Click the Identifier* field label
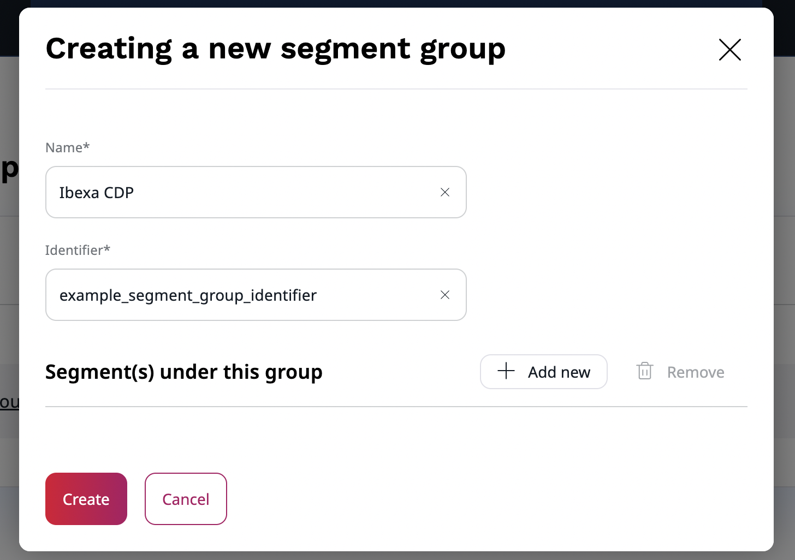 coord(78,250)
